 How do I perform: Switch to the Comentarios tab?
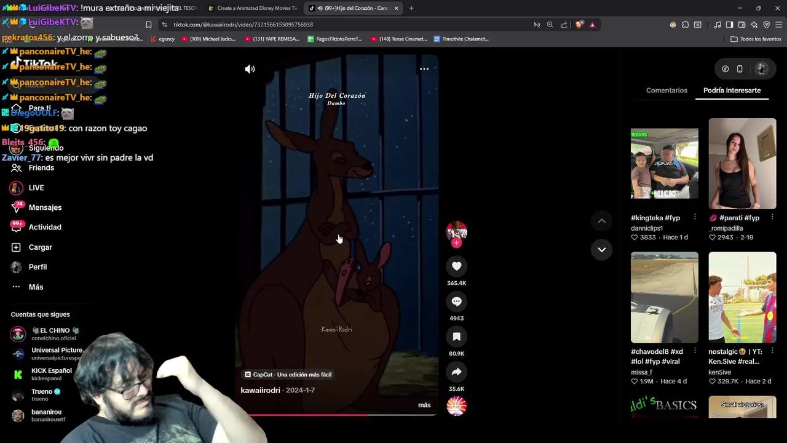coord(666,90)
